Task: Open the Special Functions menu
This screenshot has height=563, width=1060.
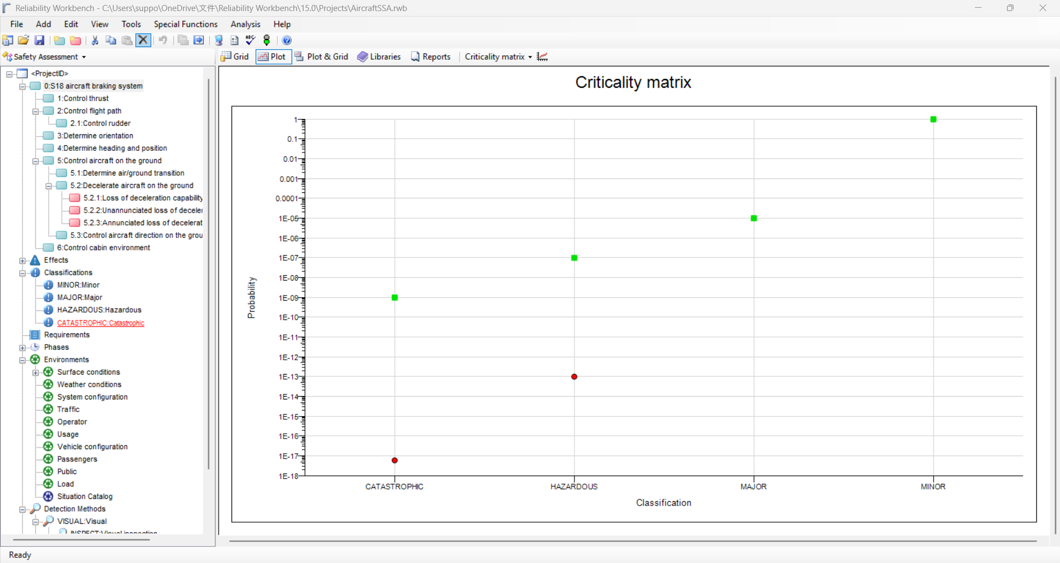Action: 186,24
